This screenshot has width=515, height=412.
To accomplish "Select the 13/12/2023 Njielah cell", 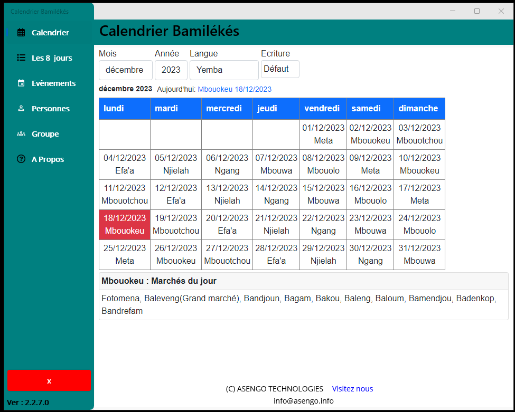I will 227,195.
